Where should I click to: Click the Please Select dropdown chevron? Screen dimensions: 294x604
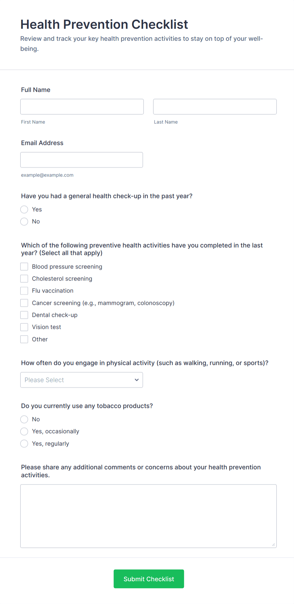pos(136,380)
